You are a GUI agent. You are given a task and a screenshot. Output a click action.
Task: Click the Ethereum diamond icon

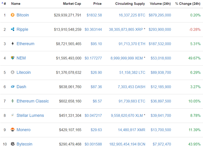13,44
